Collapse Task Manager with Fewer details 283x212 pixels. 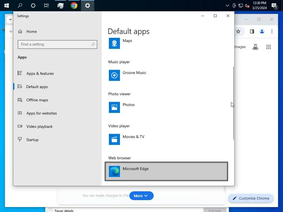[61, 210]
